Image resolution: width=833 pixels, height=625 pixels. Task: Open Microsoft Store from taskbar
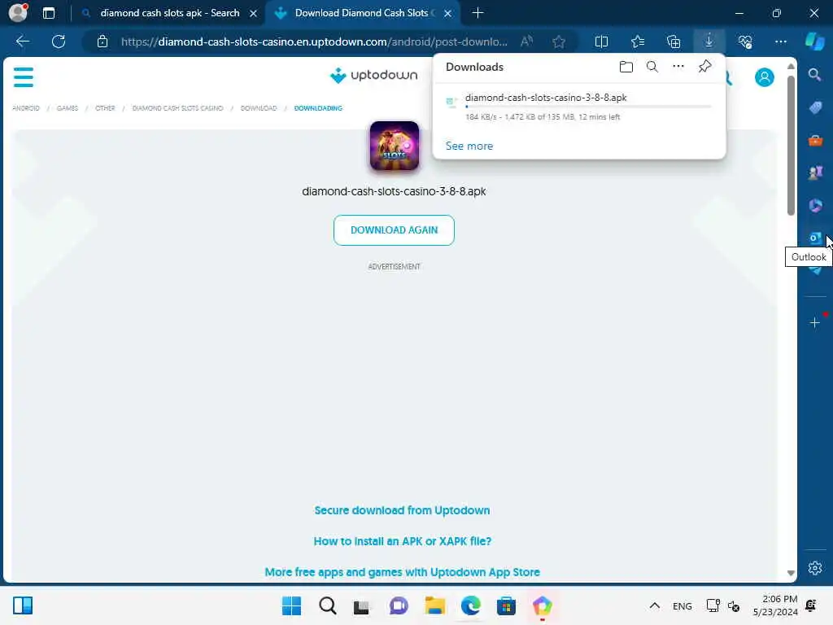point(506,605)
